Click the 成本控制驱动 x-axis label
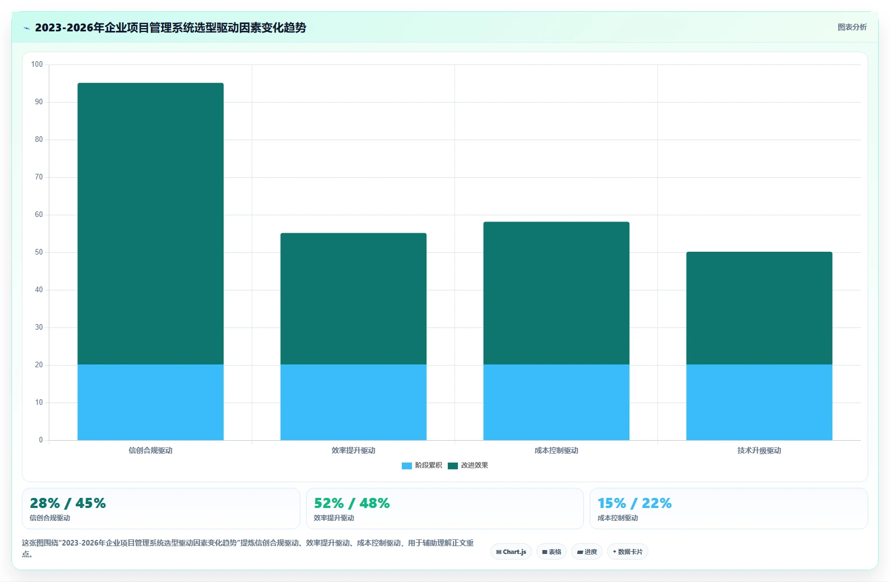 (x=556, y=450)
